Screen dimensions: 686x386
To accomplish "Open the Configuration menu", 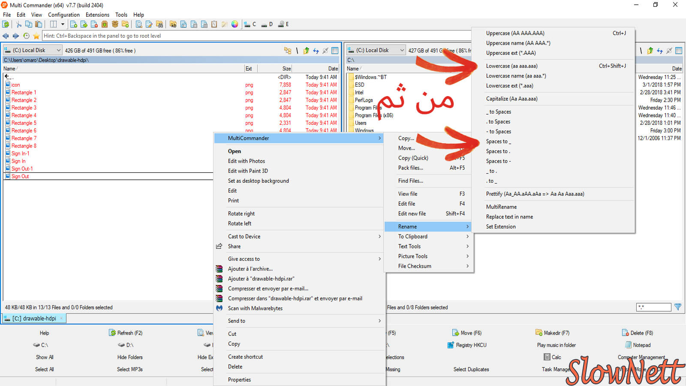I will 64,15.
